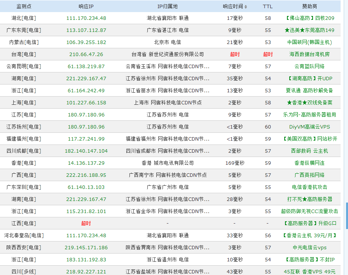Open sponsor link 电信香港抗攻击
The image size is (348, 275).
pos(310,187)
